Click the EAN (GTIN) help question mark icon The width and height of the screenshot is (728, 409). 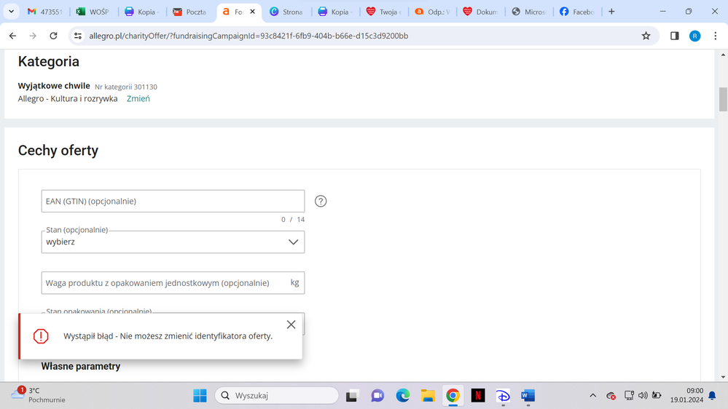320,202
